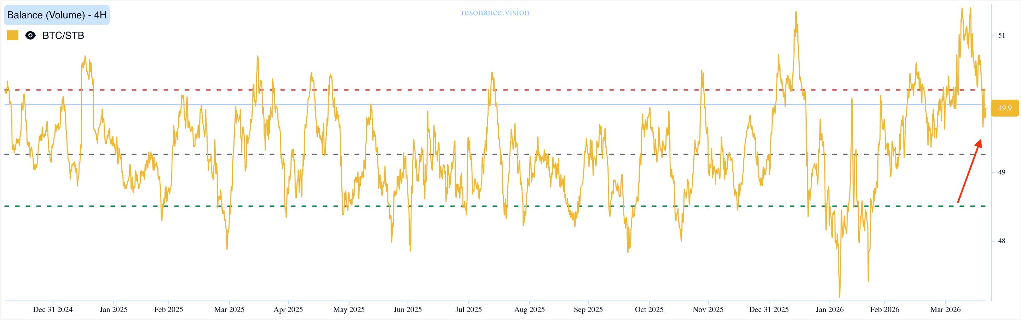Click the 48 value on the y-axis
This screenshot has height=320, width=1021.
tap(1001, 241)
